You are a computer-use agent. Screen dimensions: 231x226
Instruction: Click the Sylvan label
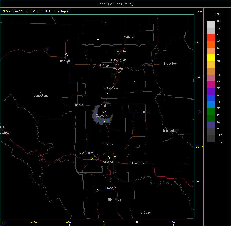click(105, 66)
